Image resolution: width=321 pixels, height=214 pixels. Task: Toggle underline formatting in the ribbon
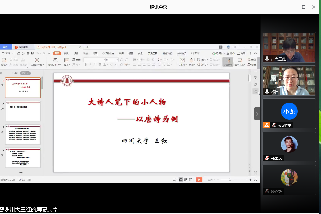click(95, 65)
